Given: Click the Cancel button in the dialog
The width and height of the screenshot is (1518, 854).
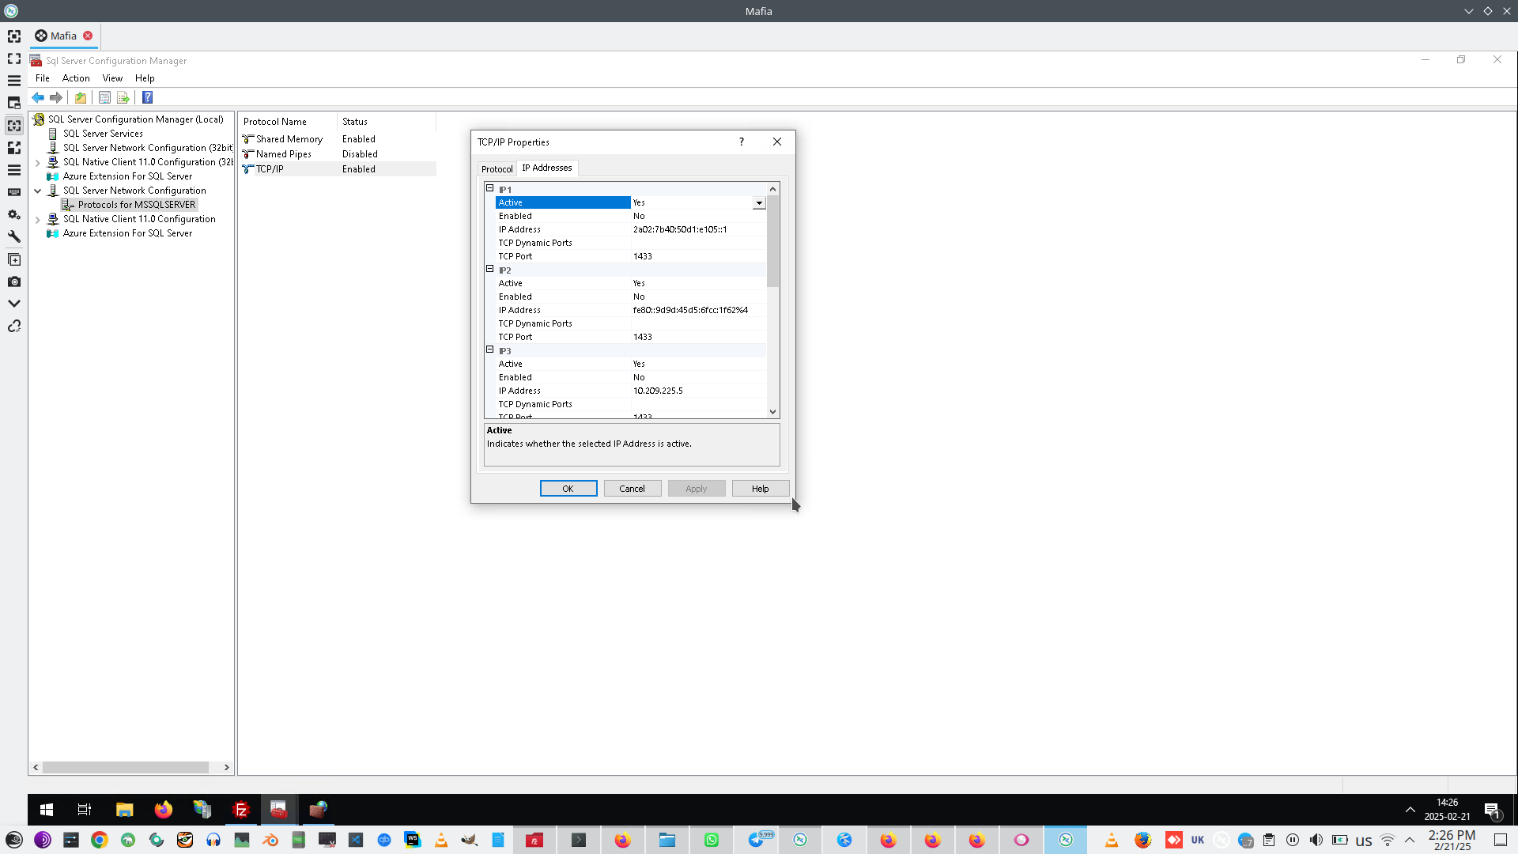Looking at the screenshot, I should pos(632,489).
